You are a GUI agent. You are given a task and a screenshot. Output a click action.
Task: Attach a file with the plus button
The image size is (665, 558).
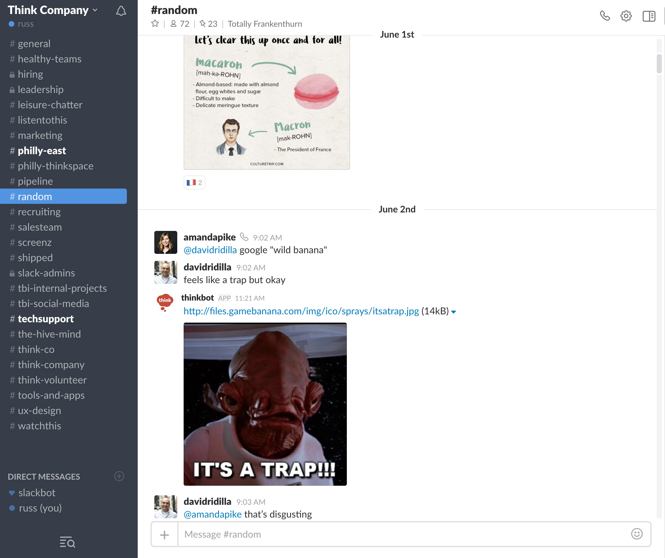[x=164, y=534]
